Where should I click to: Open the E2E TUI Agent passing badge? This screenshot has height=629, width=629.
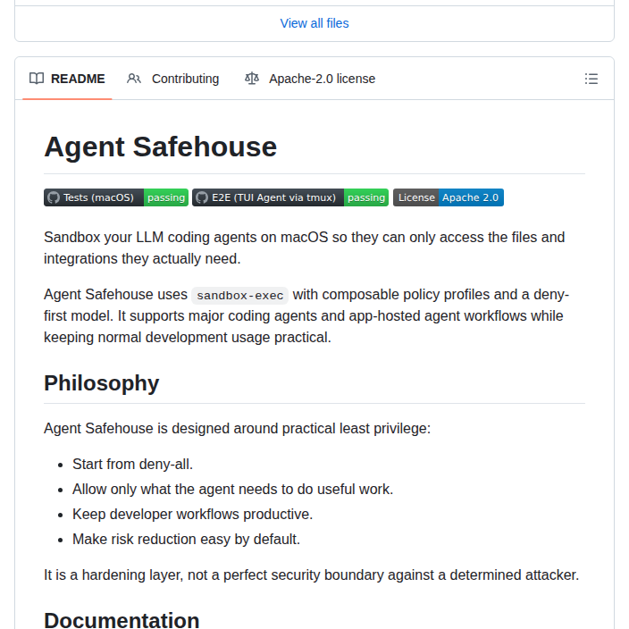pyautogui.click(x=290, y=197)
